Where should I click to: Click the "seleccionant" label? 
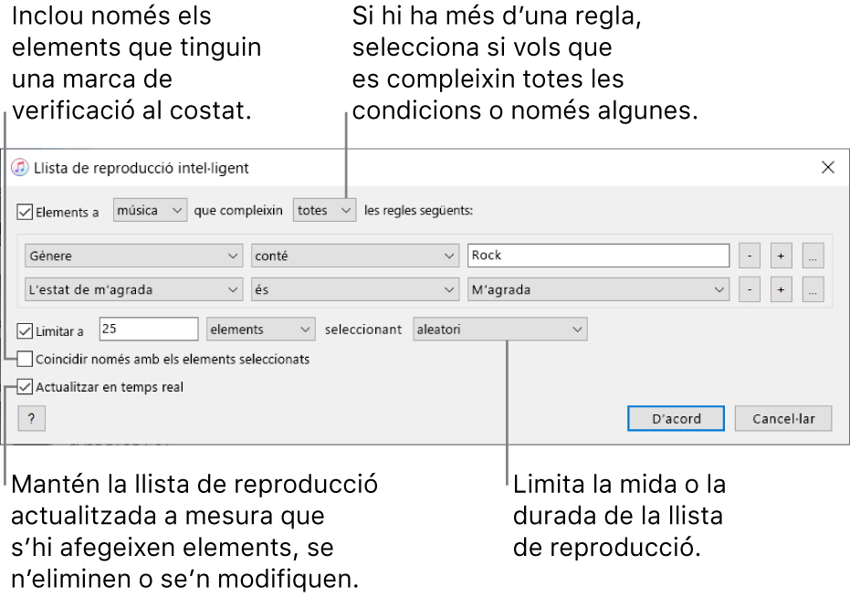click(x=363, y=330)
